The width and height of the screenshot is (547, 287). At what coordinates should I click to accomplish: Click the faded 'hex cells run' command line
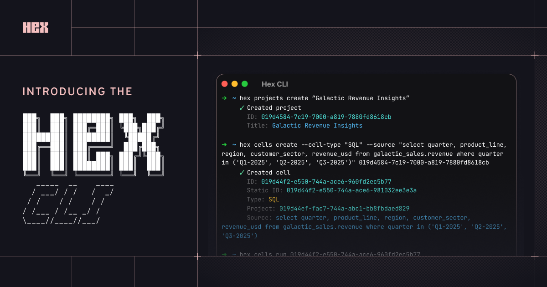330,255
